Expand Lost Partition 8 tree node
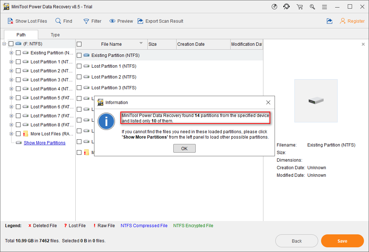This screenshot has width=369, height=252. click(x=11, y=125)
